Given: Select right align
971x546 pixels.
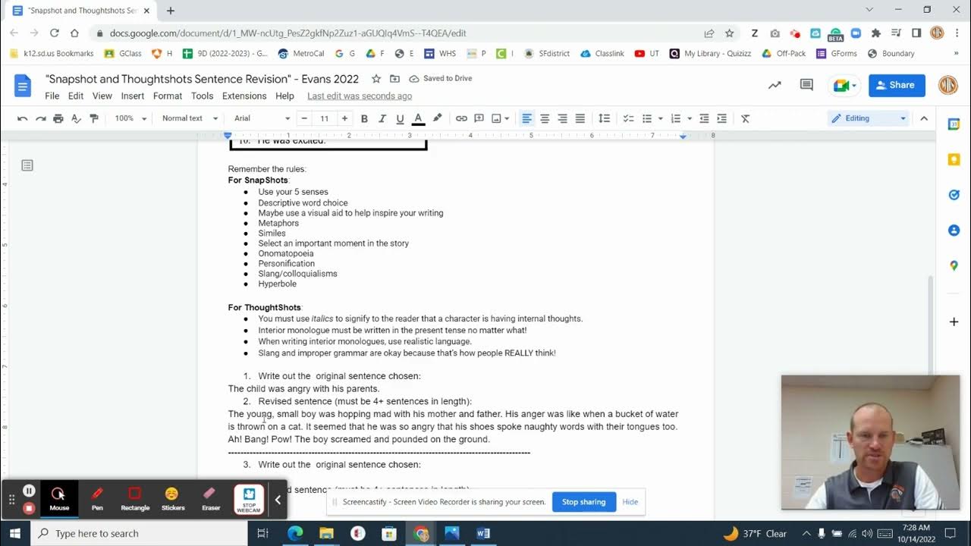Looking at the screenshot, I should [562, 118].
